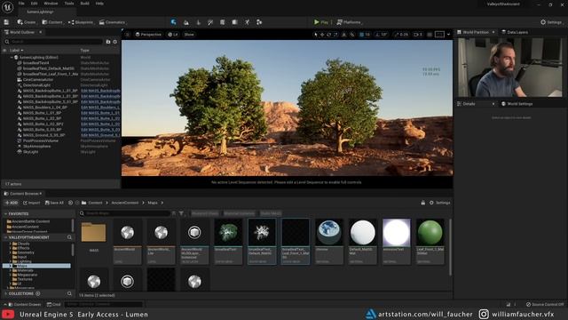Switch to Foliage mode icon

(198, 22)
